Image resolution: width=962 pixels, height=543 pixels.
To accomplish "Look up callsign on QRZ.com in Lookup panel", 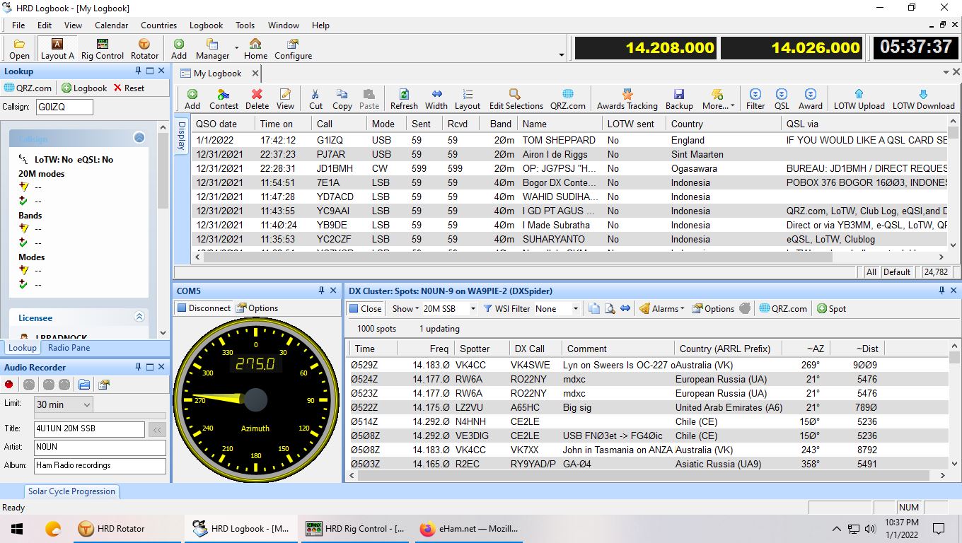I will pos(28,88).
